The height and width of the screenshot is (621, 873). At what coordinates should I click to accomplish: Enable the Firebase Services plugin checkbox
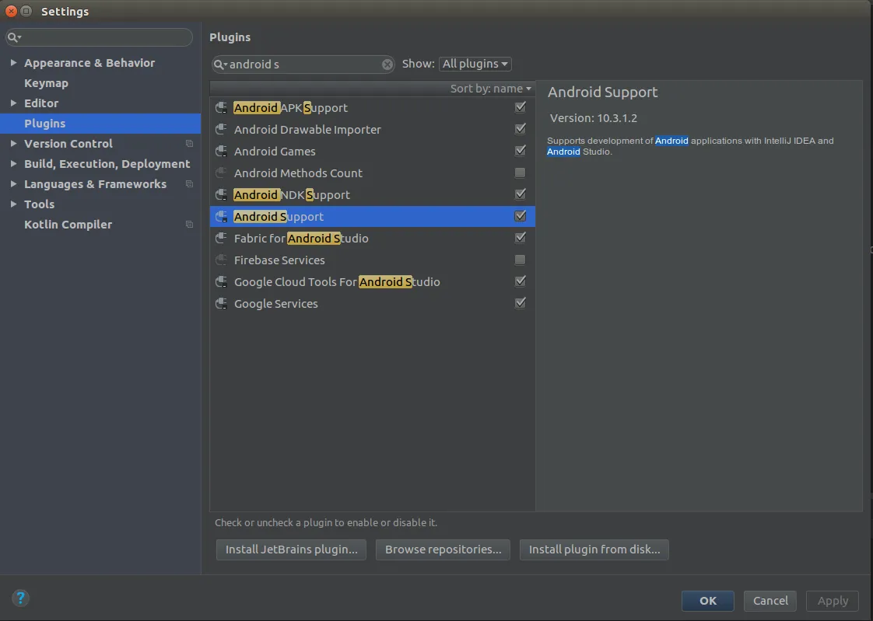click(520, 260)
